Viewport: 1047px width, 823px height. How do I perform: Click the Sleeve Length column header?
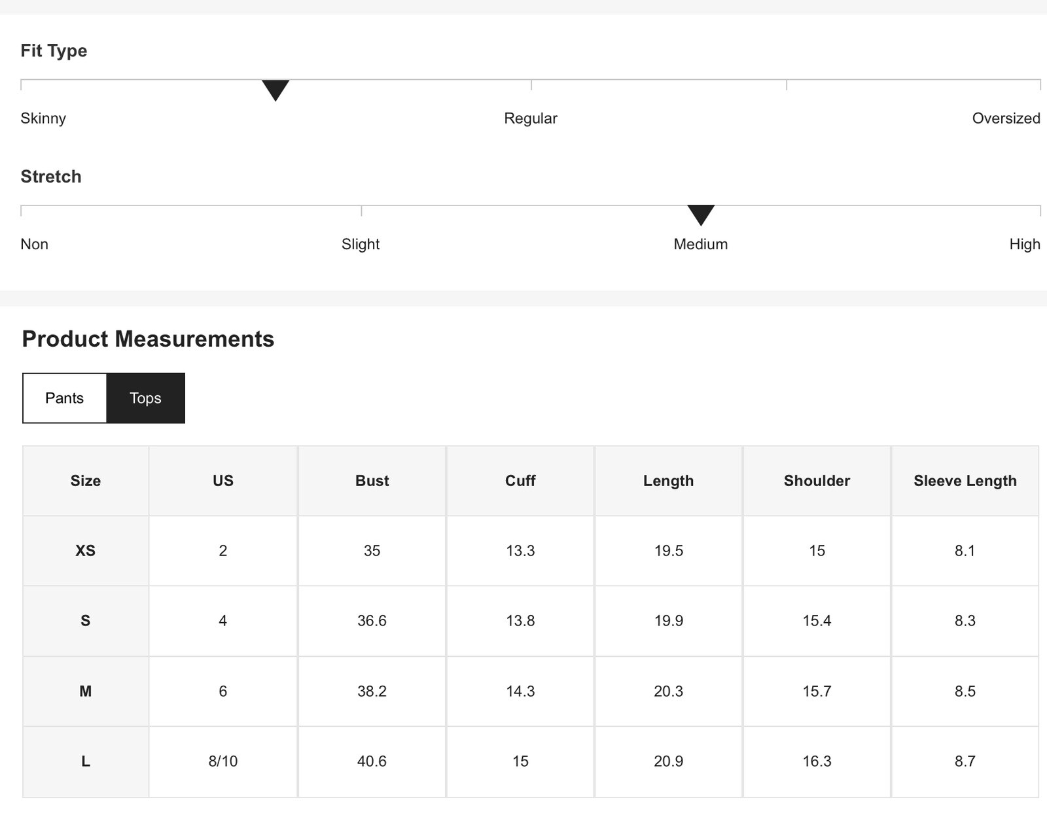[x=965, y=481]
